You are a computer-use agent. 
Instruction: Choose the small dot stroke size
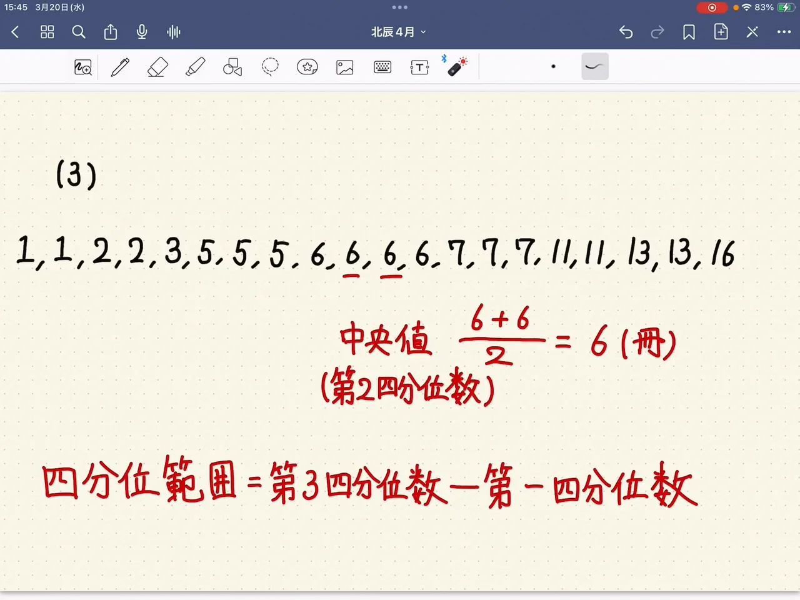553,66
